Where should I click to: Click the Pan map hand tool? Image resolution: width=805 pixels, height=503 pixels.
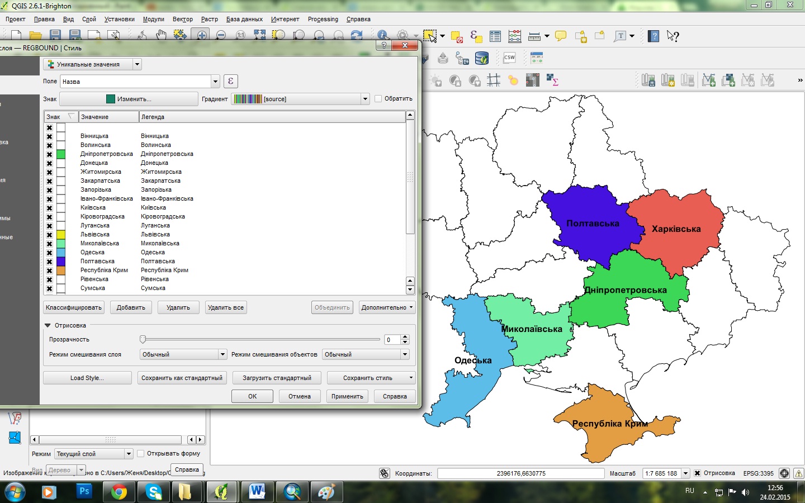click(x=161, y=35)
